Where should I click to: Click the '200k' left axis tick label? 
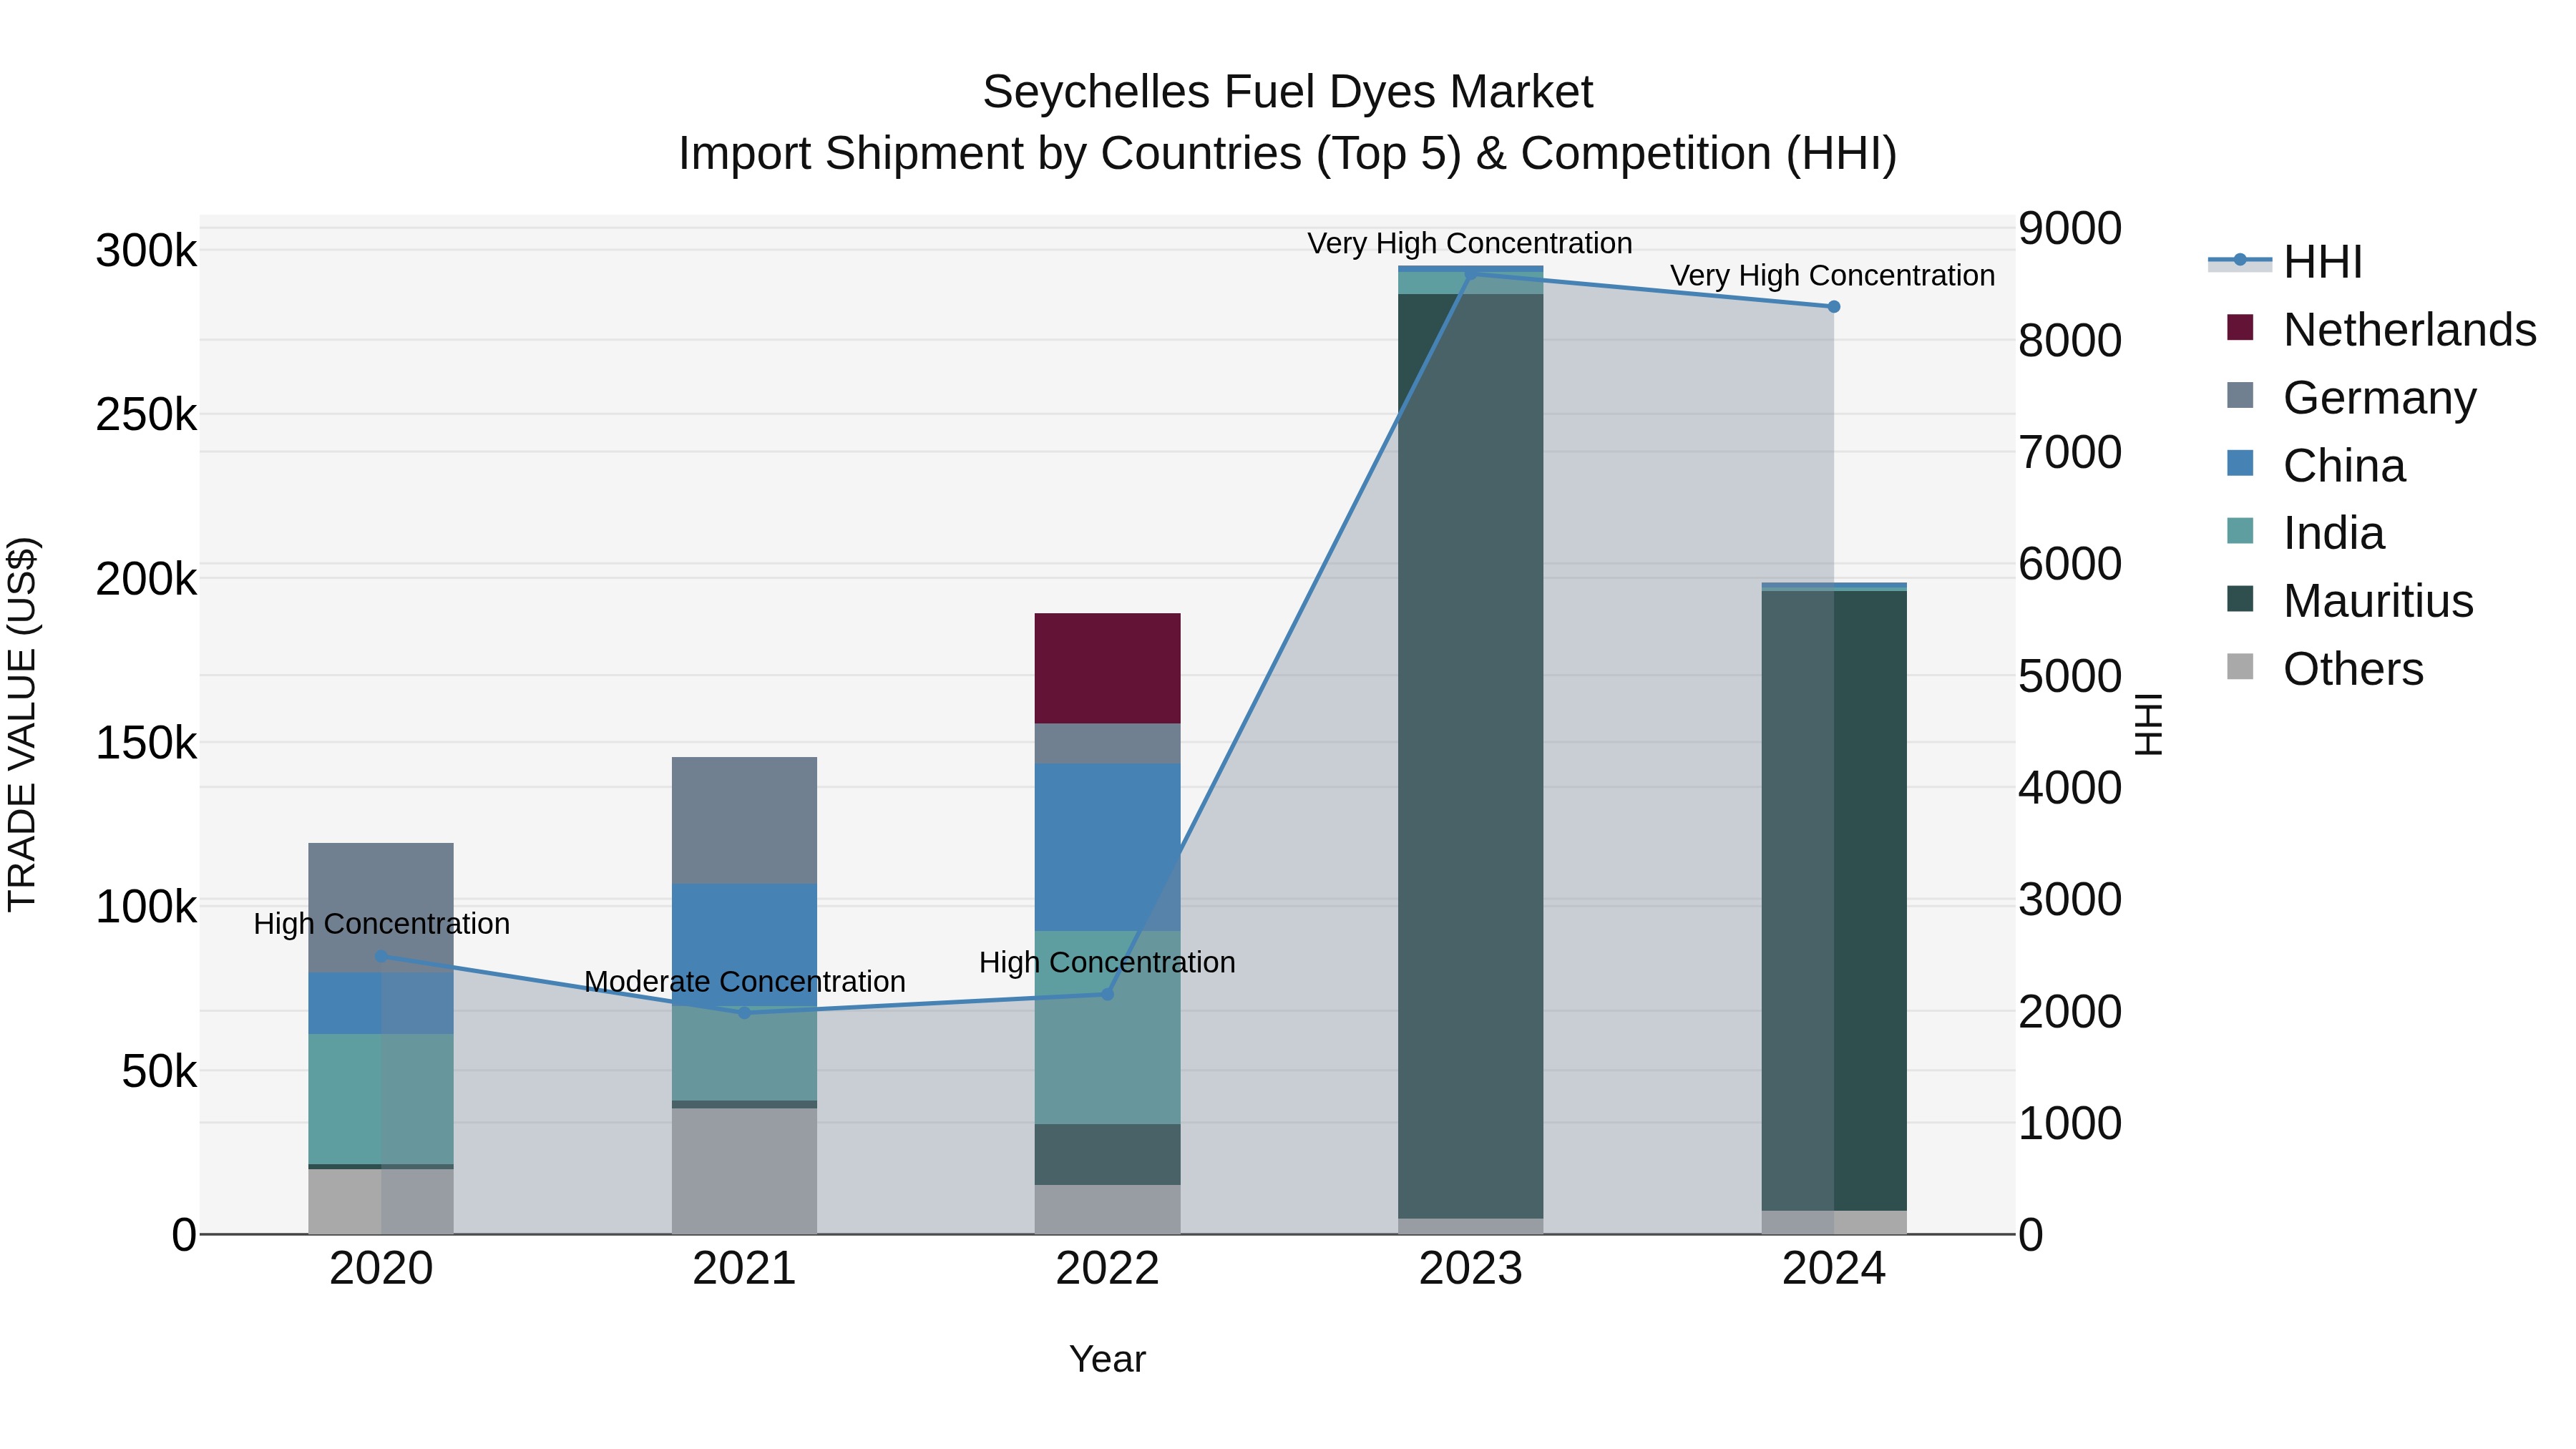tap(147, 579)
